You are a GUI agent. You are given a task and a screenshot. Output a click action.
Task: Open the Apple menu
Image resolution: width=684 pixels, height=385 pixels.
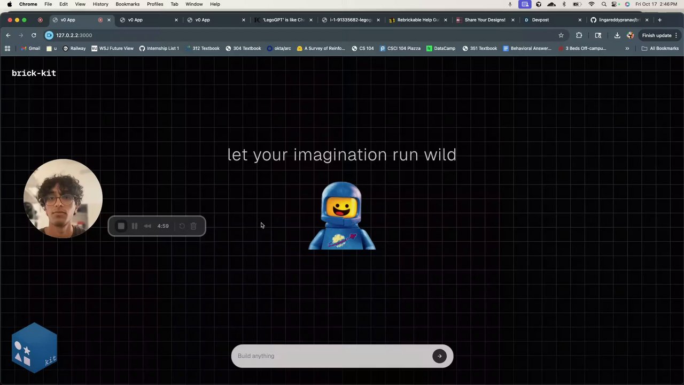[10, 4]
